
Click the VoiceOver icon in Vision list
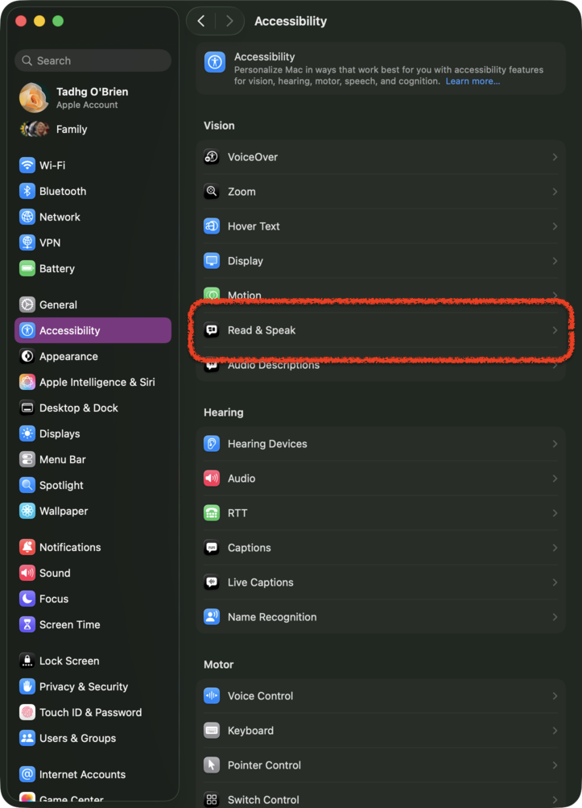point(212,156)
